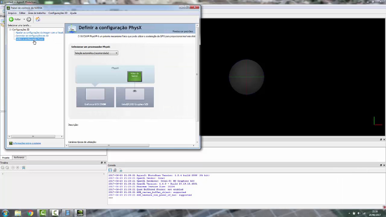Click the Timeline scroll left arrow
The image size is (386, 217).
click(x=2, y=174)
